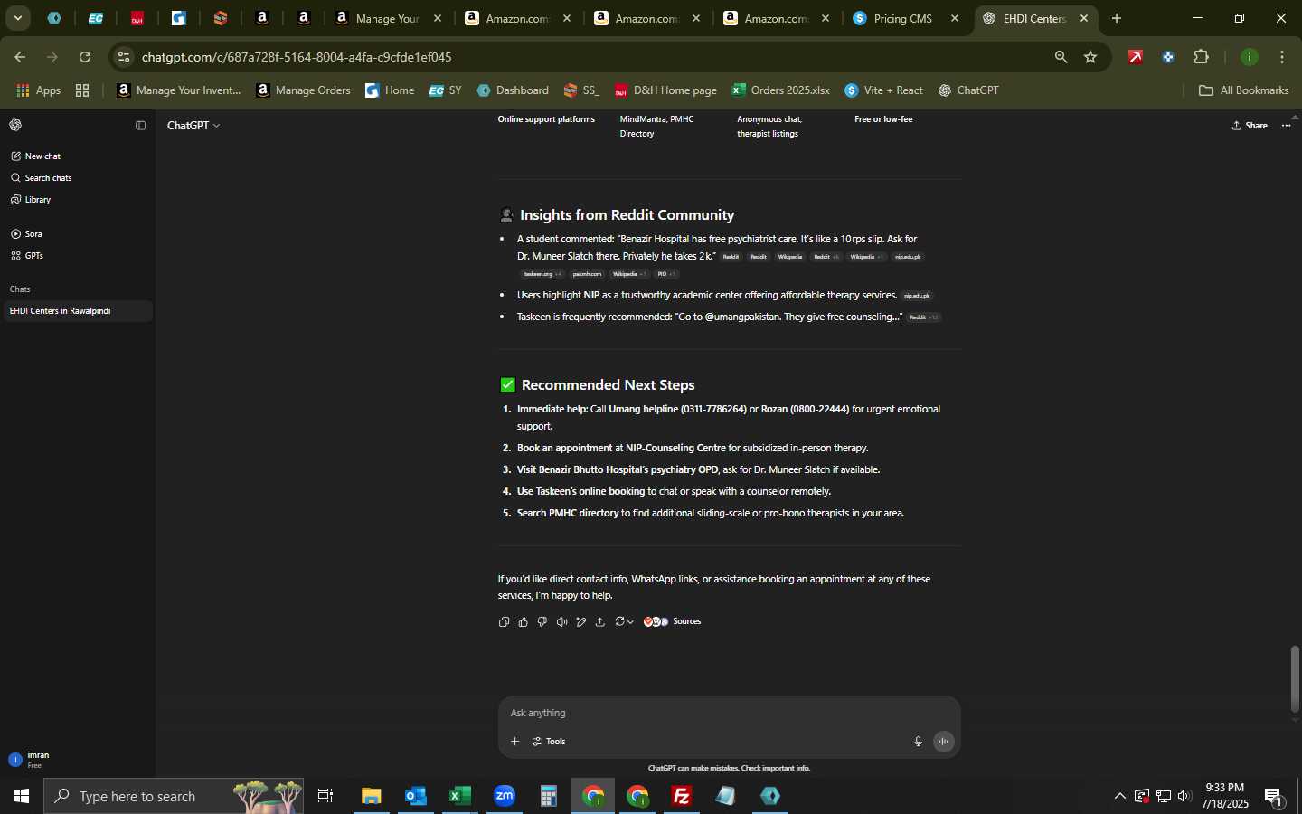The image size is (1302, 814).
Task: Show hidden system tray icons
Action: pos(1119,796)
